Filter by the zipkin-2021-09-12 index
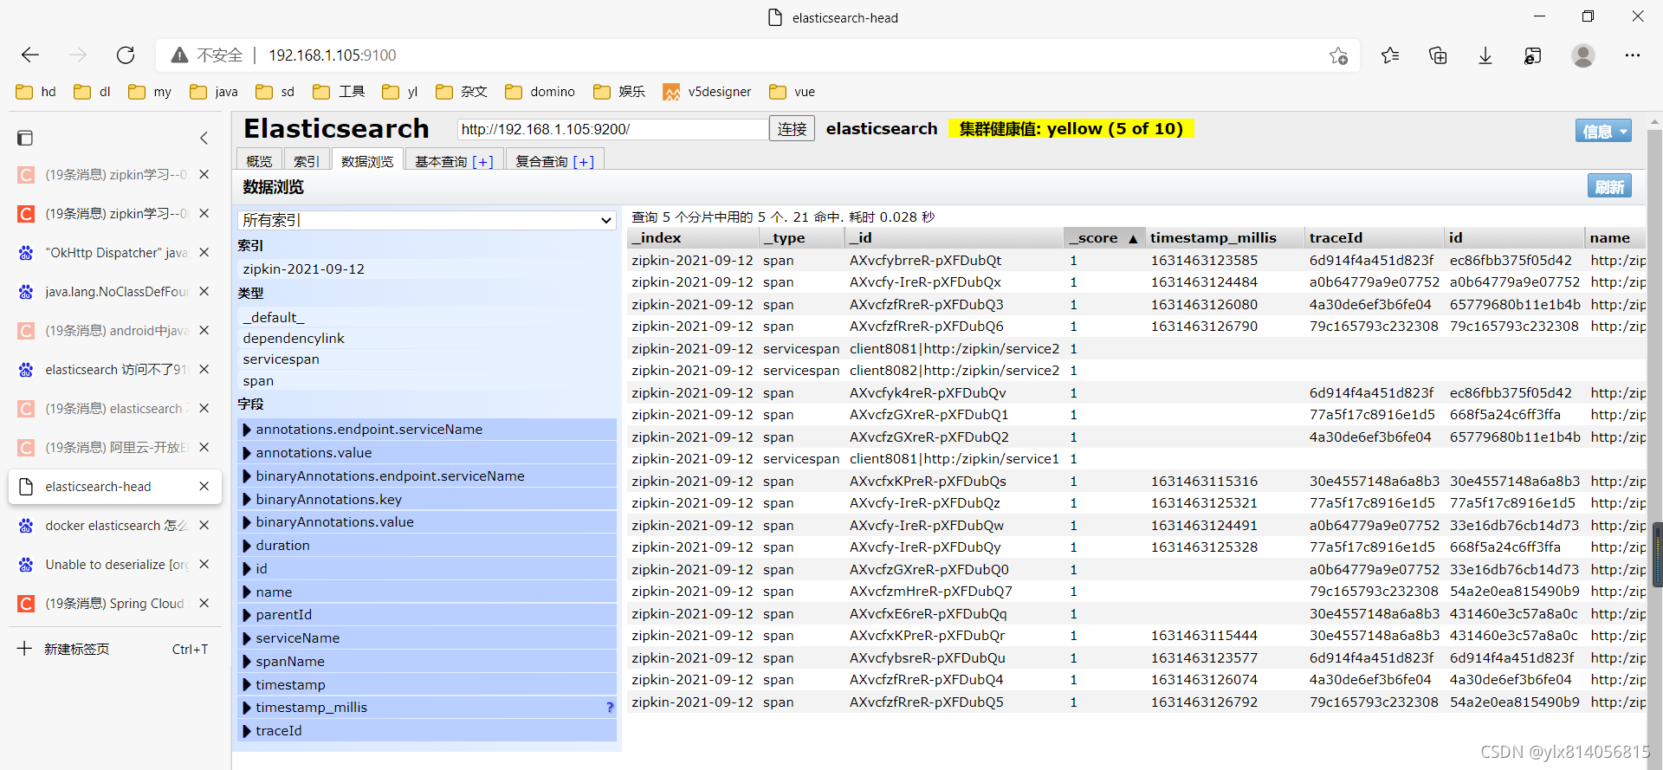1663x770 pixels. pyautogui.click(x=426, y=269)
